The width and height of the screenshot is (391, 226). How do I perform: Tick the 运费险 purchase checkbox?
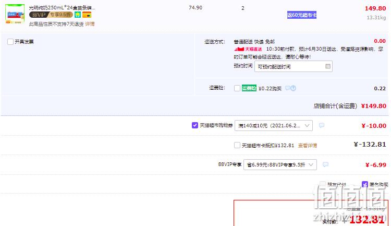(237, 88)
